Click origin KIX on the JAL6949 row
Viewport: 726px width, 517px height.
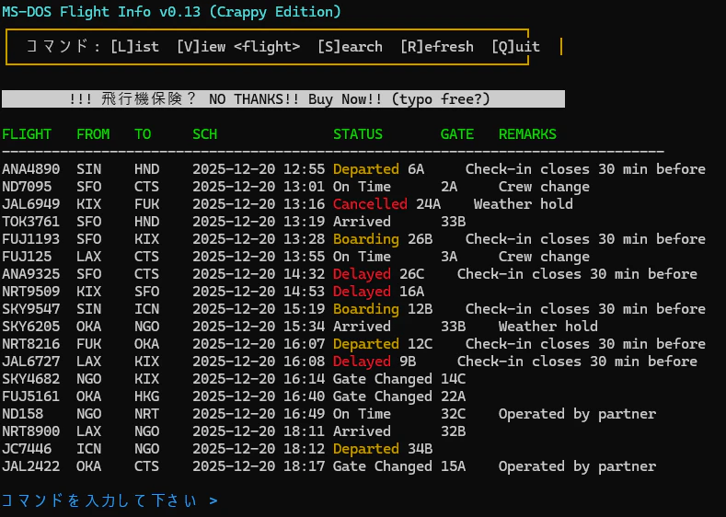(89, 204)
